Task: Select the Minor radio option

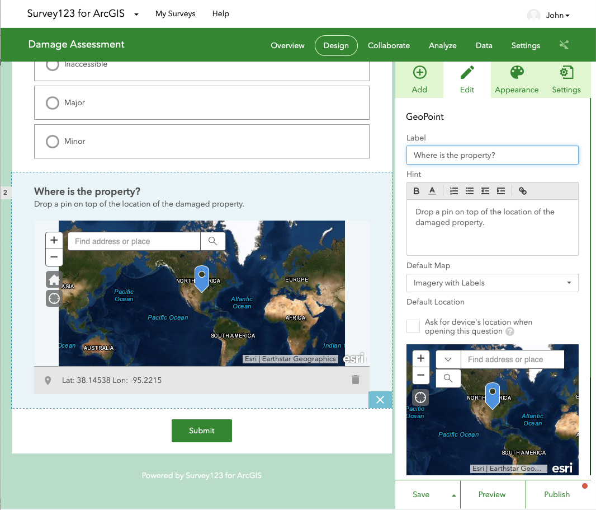Action: click(53, 142)
